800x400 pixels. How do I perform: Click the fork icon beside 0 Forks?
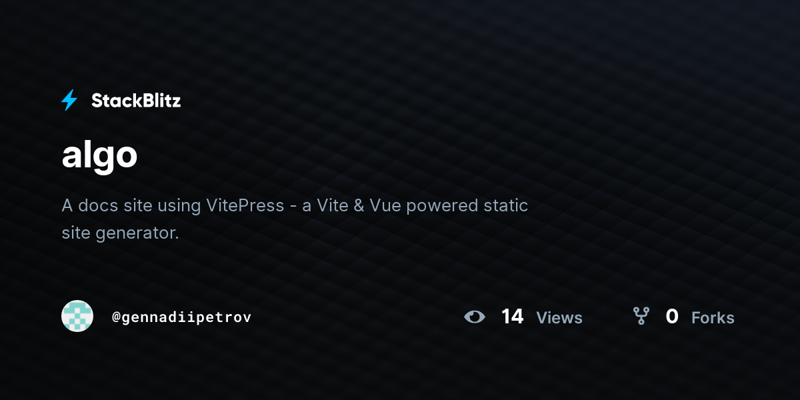tap(641, 316)
